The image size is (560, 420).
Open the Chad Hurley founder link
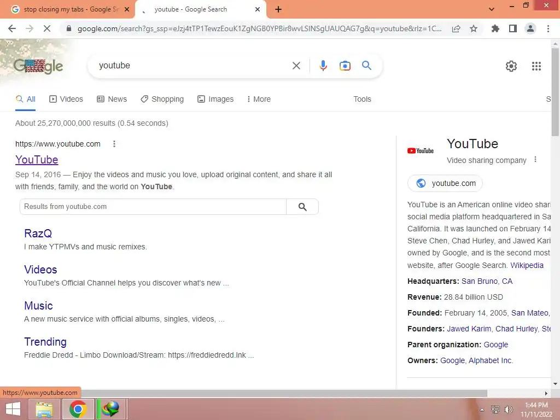pos(516,329)
